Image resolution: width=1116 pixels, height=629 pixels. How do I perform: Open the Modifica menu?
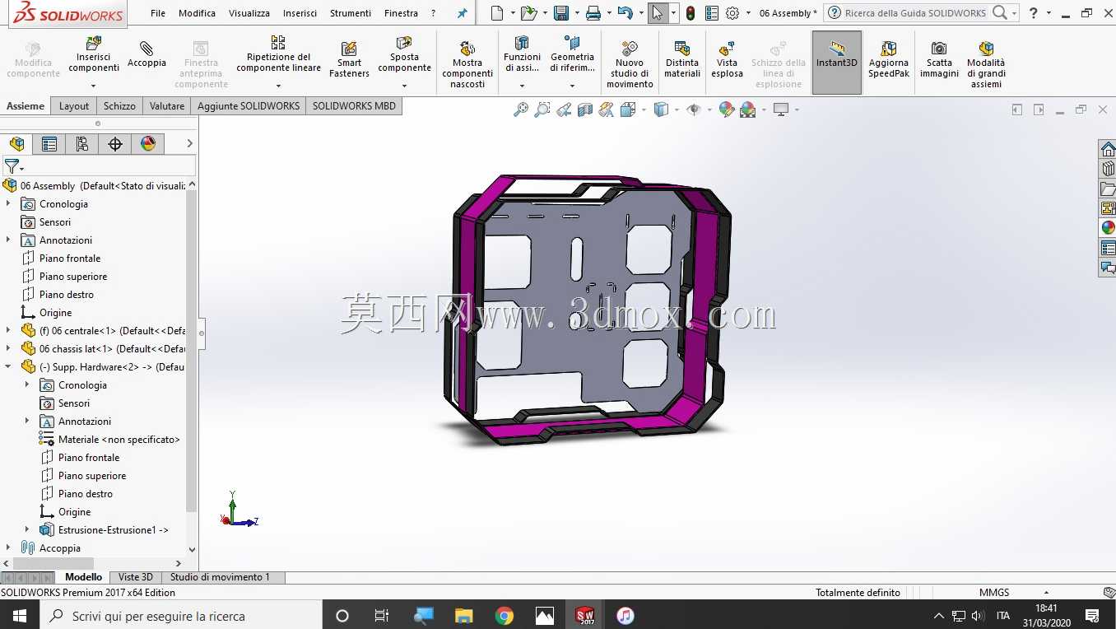pyautogui.click(x=197, y=13)
